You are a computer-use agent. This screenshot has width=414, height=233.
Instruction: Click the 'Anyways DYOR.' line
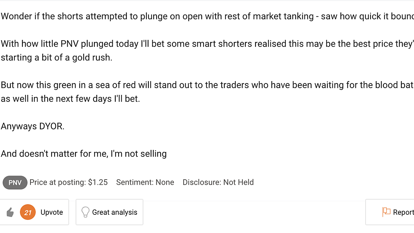[x=32, y=126]
